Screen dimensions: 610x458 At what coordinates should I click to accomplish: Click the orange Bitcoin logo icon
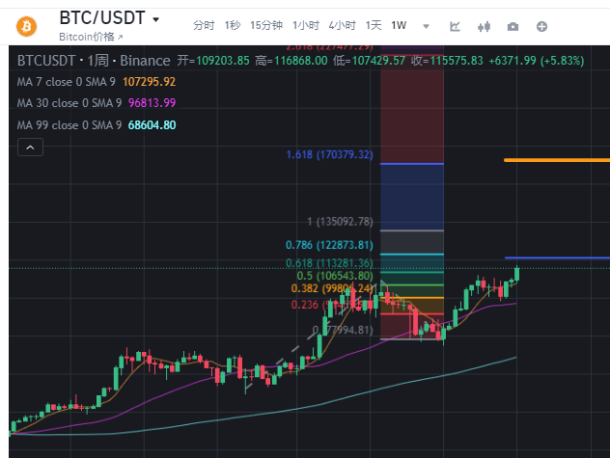point(26,26)
